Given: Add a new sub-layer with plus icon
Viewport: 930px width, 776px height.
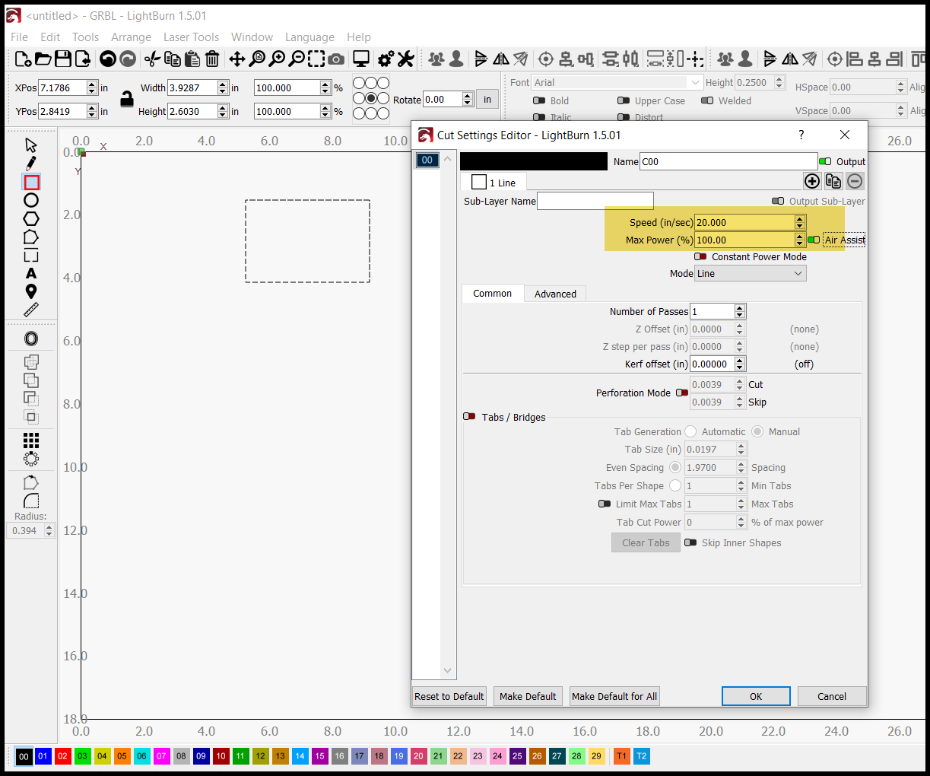Looking at the screenshot, I should (812, 181).
